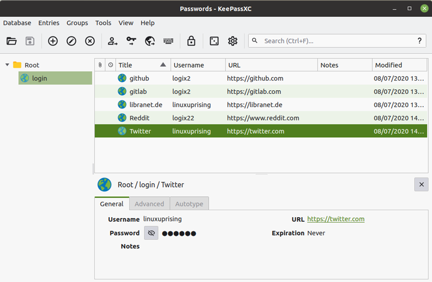Click the logix2 username in github row
This screenshot has height=282, width=432.
(x=181, y=78)
